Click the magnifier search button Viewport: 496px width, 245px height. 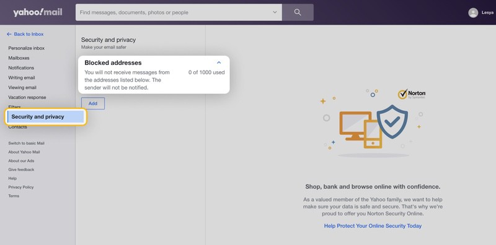click(x=298, y=12)
